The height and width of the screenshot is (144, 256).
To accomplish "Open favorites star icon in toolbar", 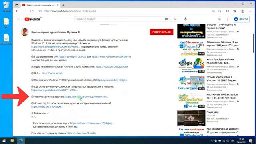I will tap(227, 11).
